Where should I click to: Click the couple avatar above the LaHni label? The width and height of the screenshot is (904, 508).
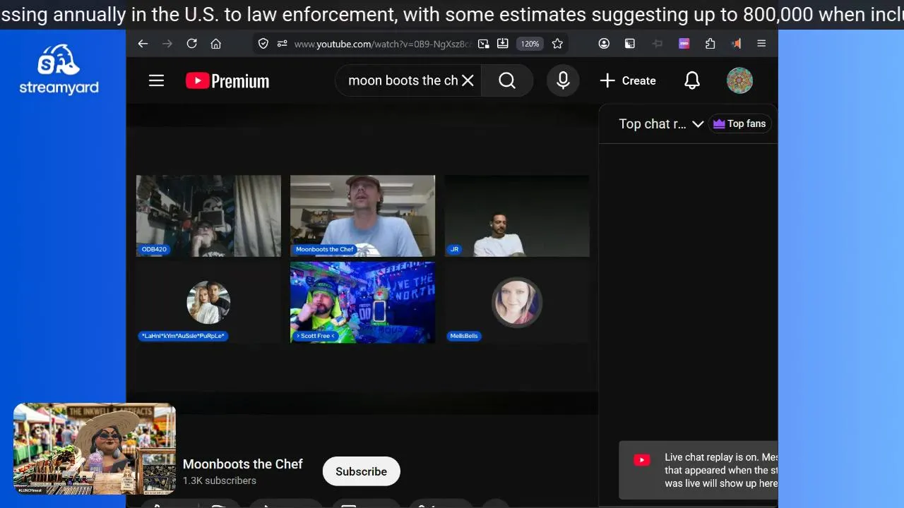[208, 302]
